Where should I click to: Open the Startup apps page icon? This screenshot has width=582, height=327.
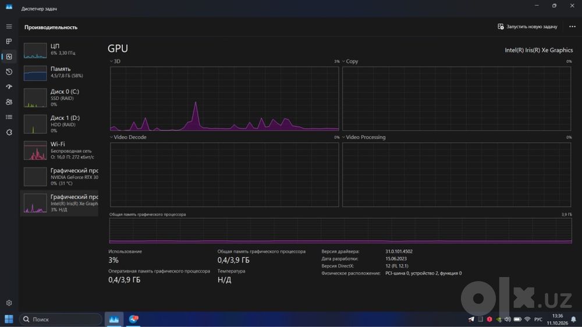point(9,87)
